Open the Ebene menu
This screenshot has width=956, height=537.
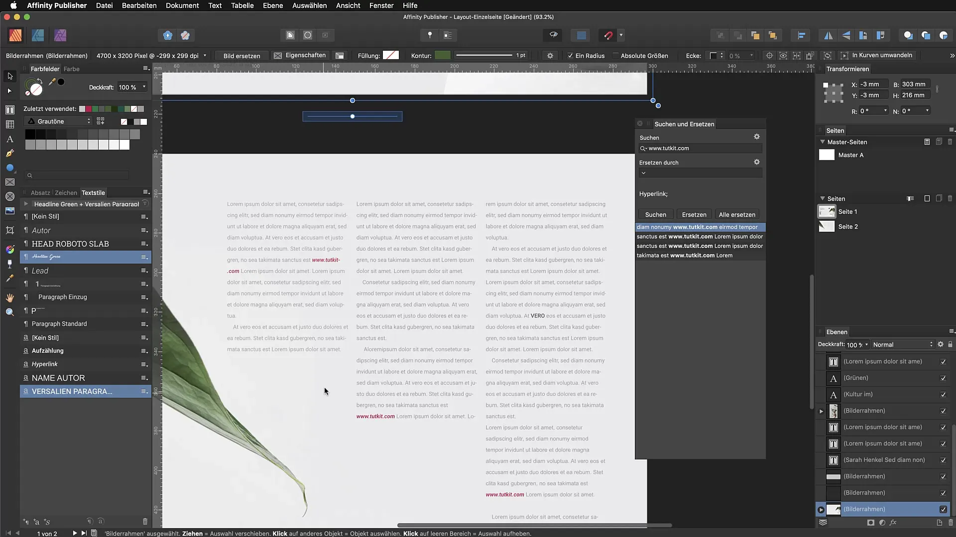click(x=273, y=5)
